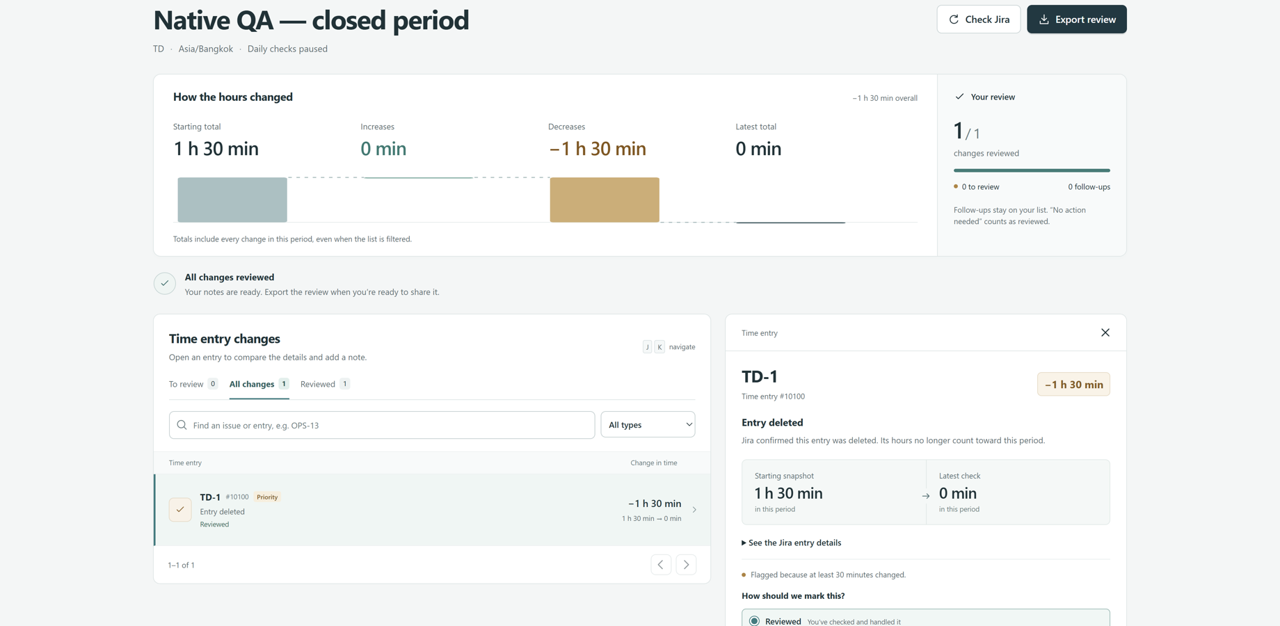The image size is (1280, 626).
Task: Click the −1 h 30 min badge in detail panel
Action: pos(1073,385)
